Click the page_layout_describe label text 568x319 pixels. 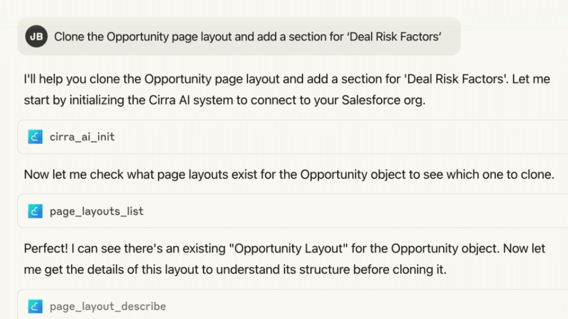pyautogui.click(x=108, y=306)
